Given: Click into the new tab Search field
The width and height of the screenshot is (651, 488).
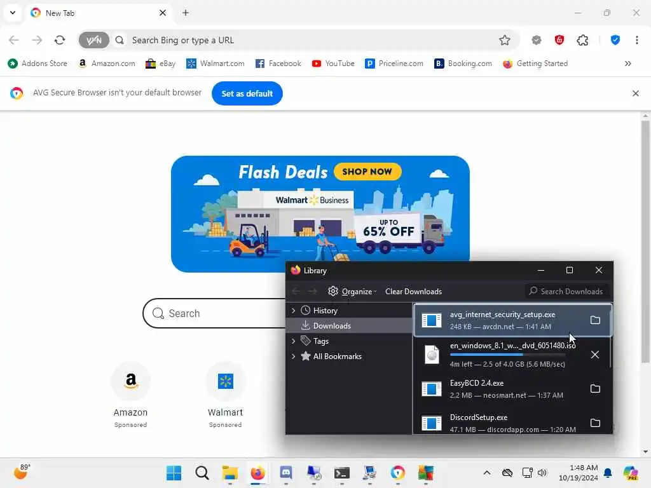Looking at the screenshot, I should tap(214, 313).
